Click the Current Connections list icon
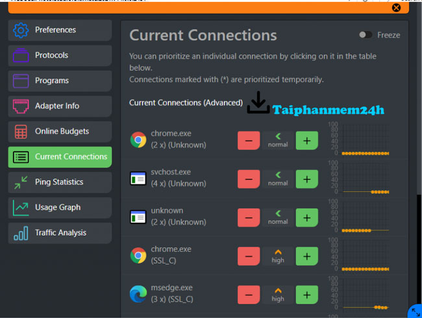Image resolution: width=422 pixels, height=318 pixels. tap(21, 157)
